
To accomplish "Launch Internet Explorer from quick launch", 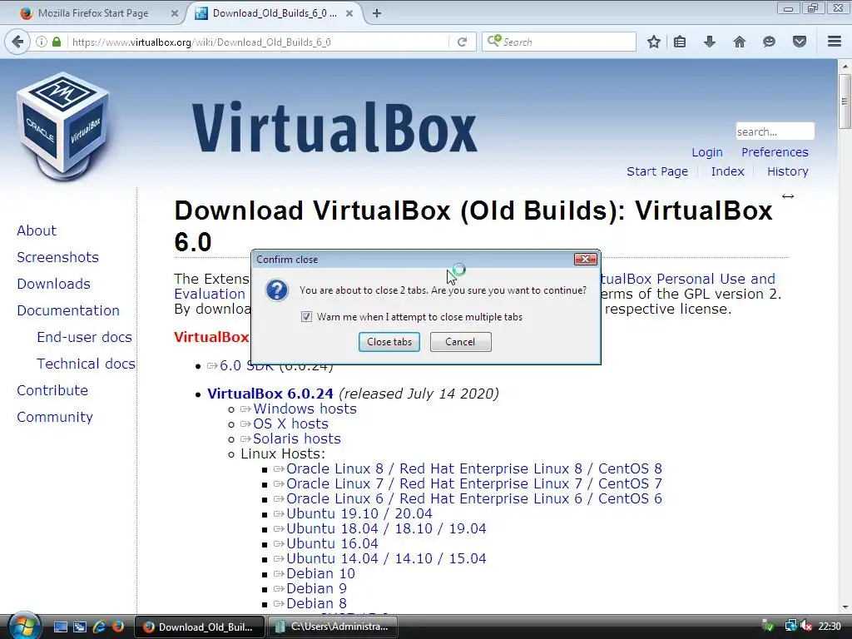I will pyautogui.click(x=99, y=627).
